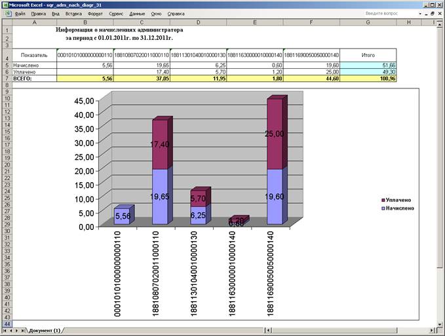Screen dimensions: 445x336
Task: Select row 7 header ВСЕГО row
Action: tap(7, 79)
